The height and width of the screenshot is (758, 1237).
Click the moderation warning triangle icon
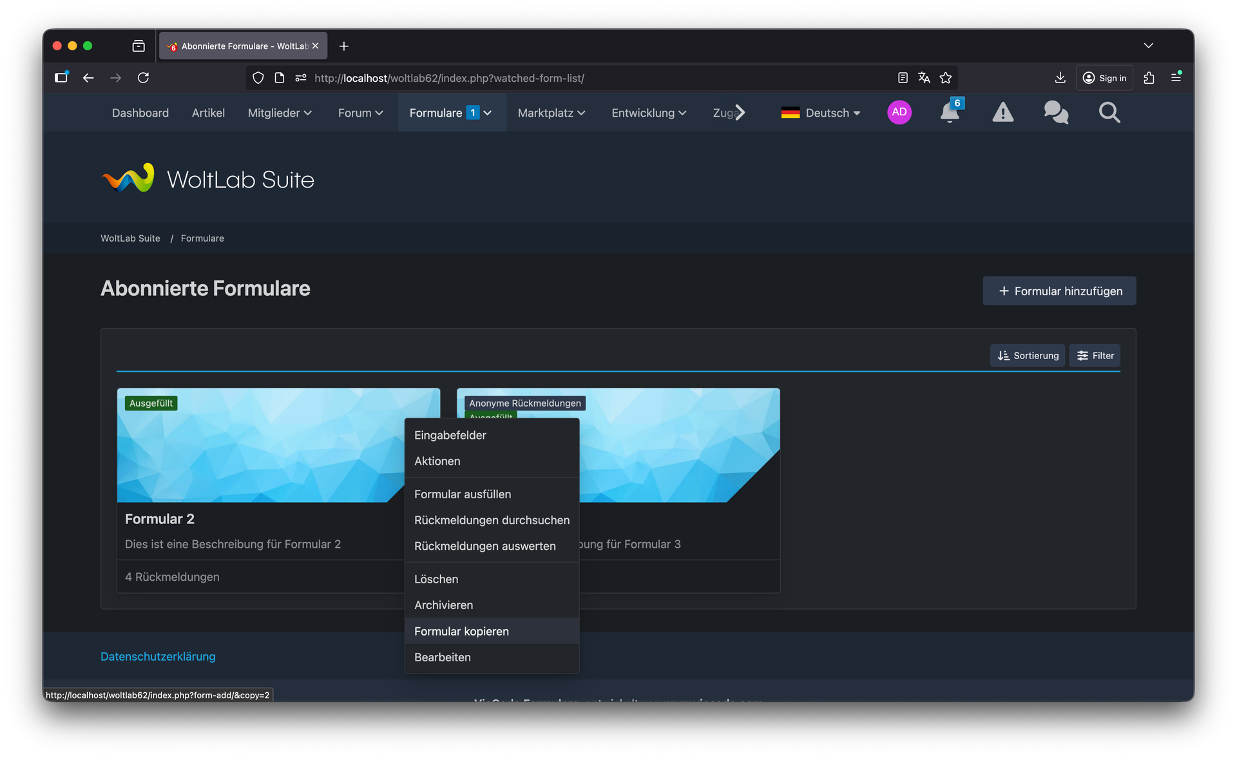(1002, 113)
